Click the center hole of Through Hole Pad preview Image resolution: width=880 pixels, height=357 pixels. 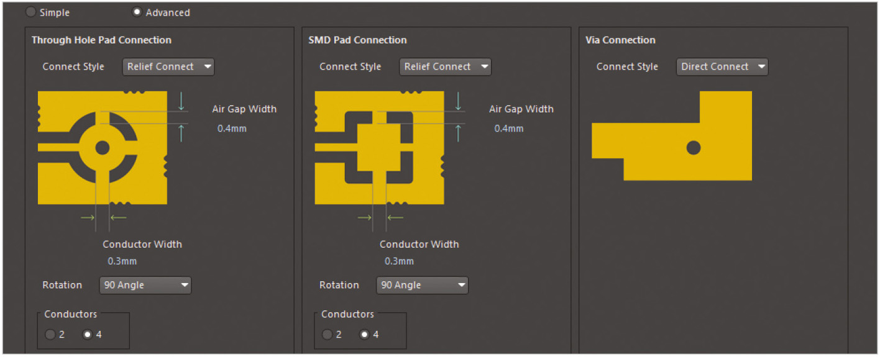103,148
